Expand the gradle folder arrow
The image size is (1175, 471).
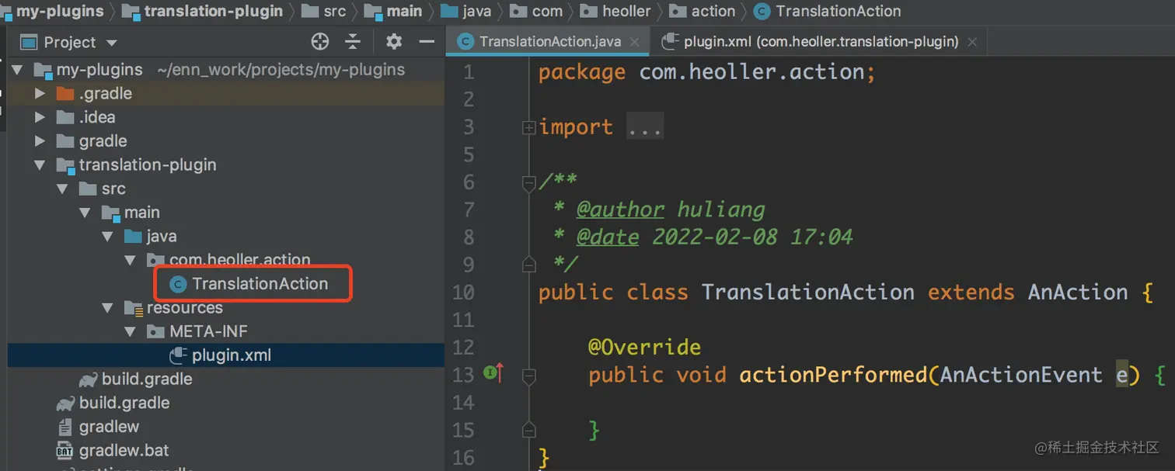pyautogui.click(x=40, y=141)
